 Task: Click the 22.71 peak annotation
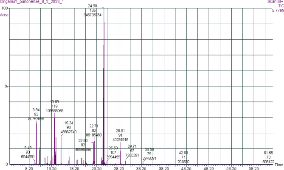coord(94,126)
